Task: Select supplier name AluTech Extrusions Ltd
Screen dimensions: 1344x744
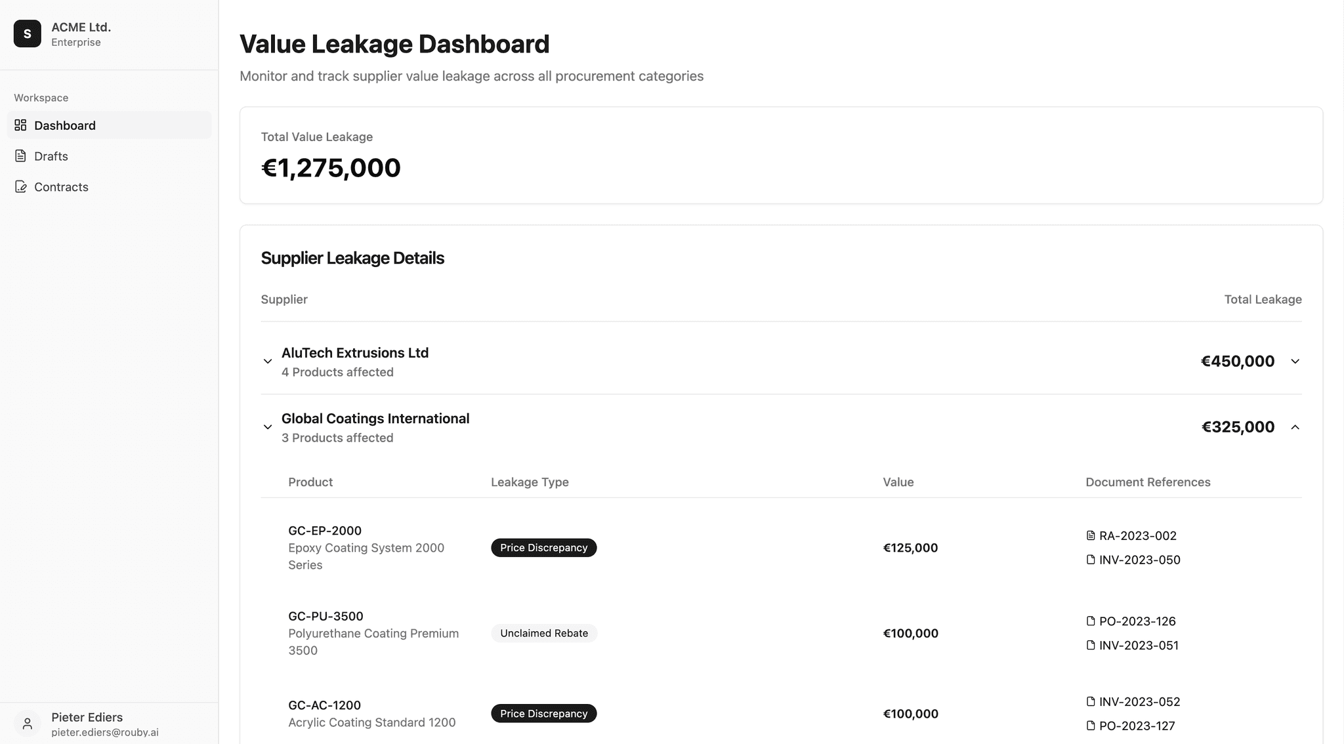Action: [x=355, y=352]
